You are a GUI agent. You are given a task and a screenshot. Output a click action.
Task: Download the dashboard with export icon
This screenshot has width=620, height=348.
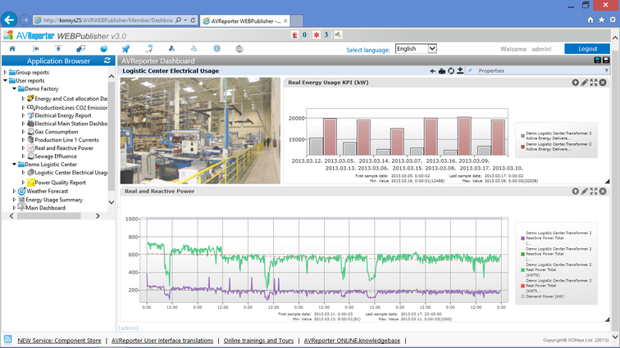pyautogui.click(x=460, y=70)
